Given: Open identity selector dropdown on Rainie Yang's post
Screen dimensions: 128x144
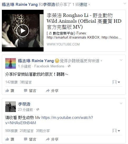Looking at the screenshot, I should click(x=116, y=82).
